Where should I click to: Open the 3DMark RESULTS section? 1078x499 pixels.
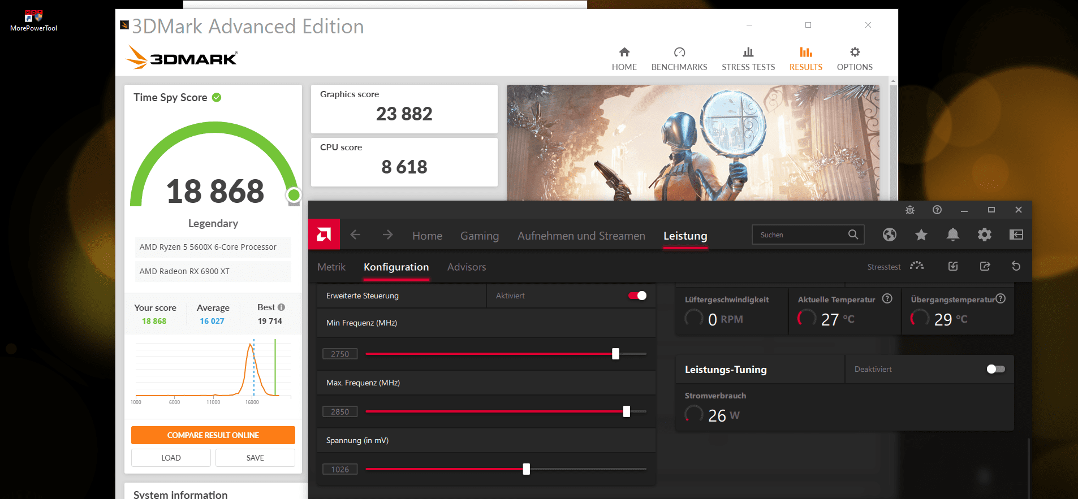(806, 59)
